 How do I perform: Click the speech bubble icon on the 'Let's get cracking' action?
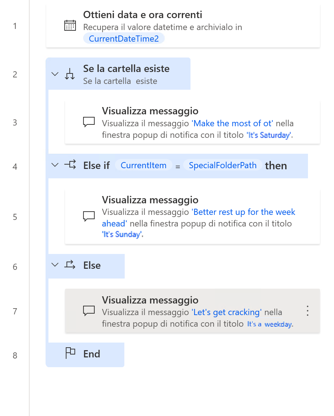(x=89, y=311)
